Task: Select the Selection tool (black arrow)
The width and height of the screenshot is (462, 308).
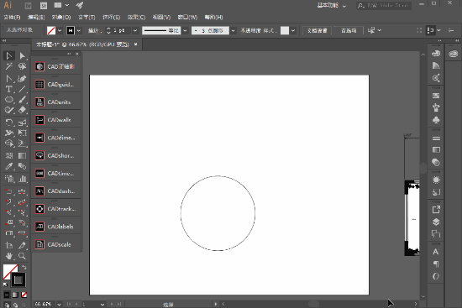Action: click(9, 55)
